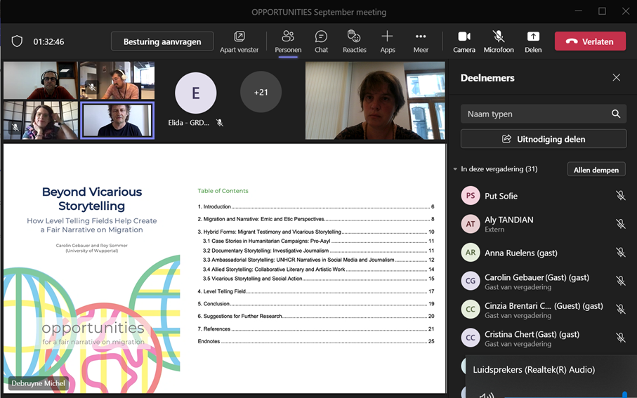Open the Apps panel
Screen dimensions: 637x398
[x=388, y=41]
